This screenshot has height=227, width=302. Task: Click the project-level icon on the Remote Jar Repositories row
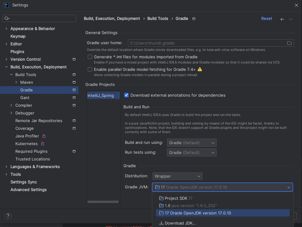coord(74,121)
